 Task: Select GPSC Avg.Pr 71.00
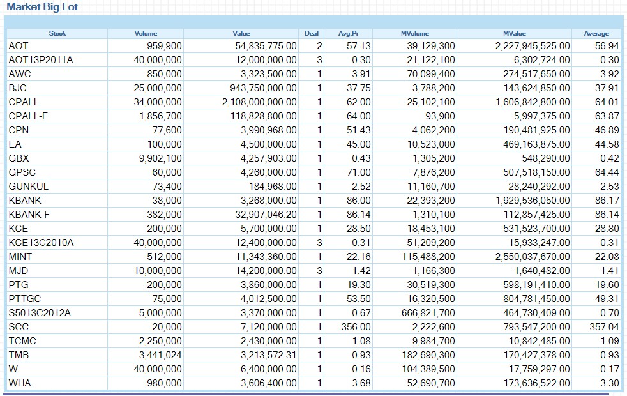tap(359, 172)
